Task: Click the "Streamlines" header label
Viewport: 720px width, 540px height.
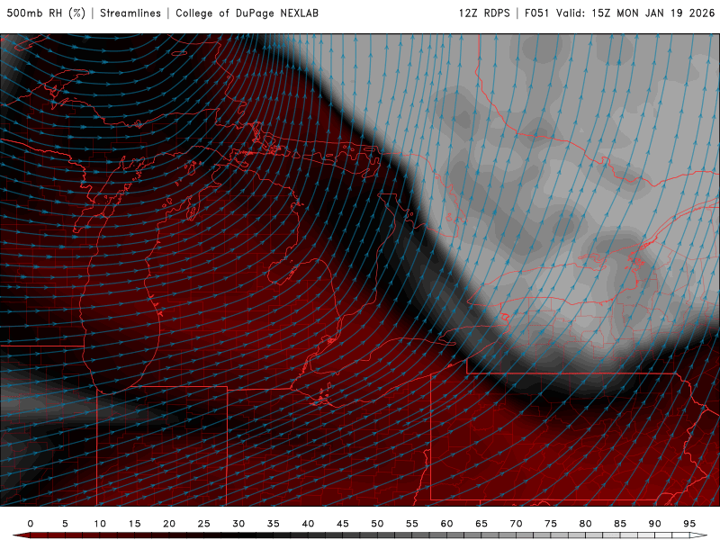Action: point(130,13)
